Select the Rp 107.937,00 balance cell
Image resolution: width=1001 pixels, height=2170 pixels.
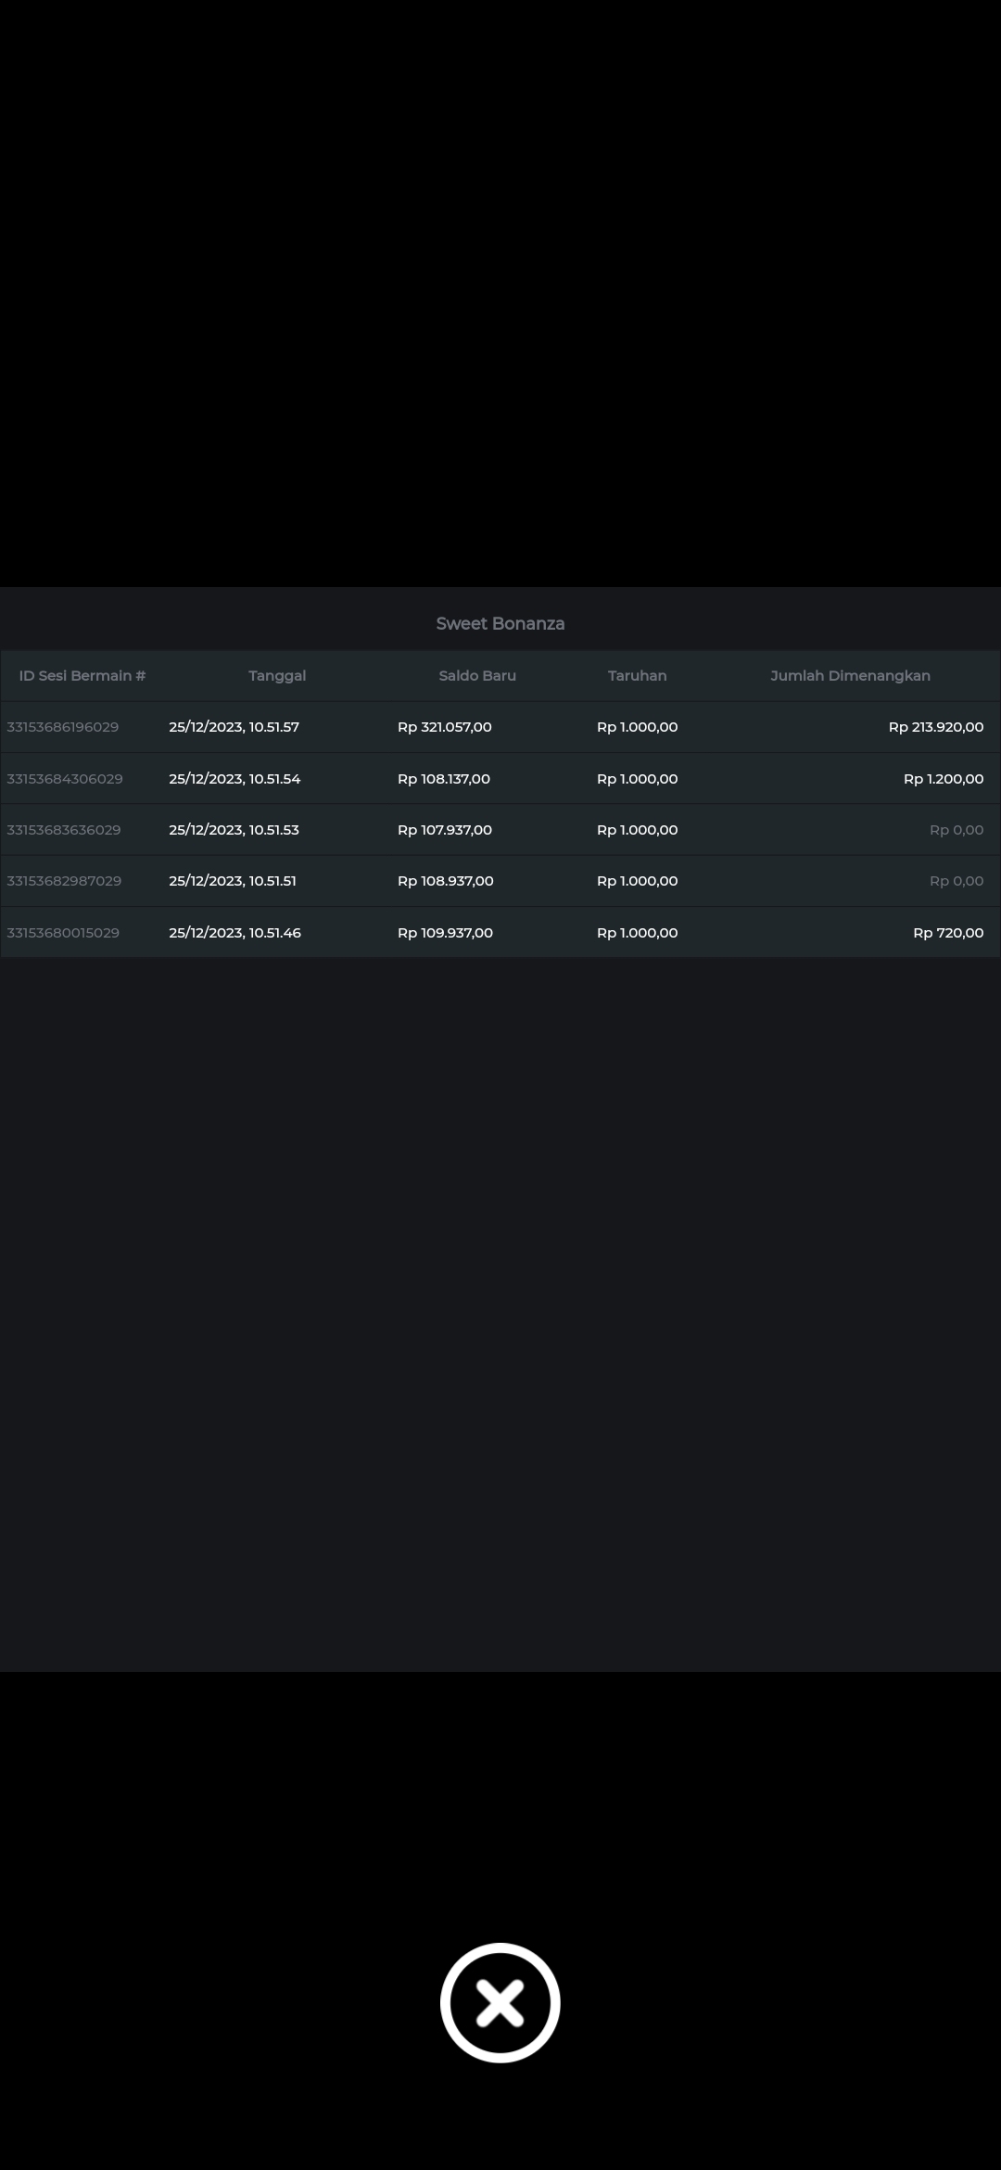(445, 830)
